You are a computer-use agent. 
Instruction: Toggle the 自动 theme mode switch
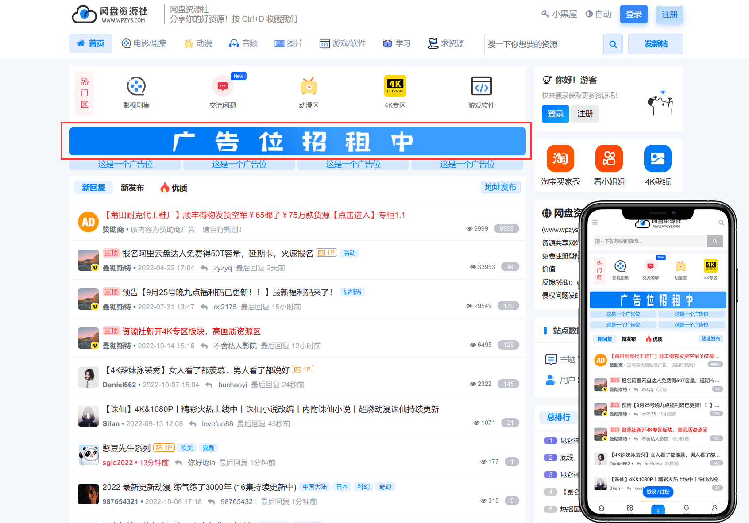pyautogui.click(x=598, y=14)
